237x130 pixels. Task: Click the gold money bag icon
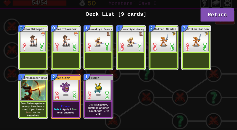[82, 3]
